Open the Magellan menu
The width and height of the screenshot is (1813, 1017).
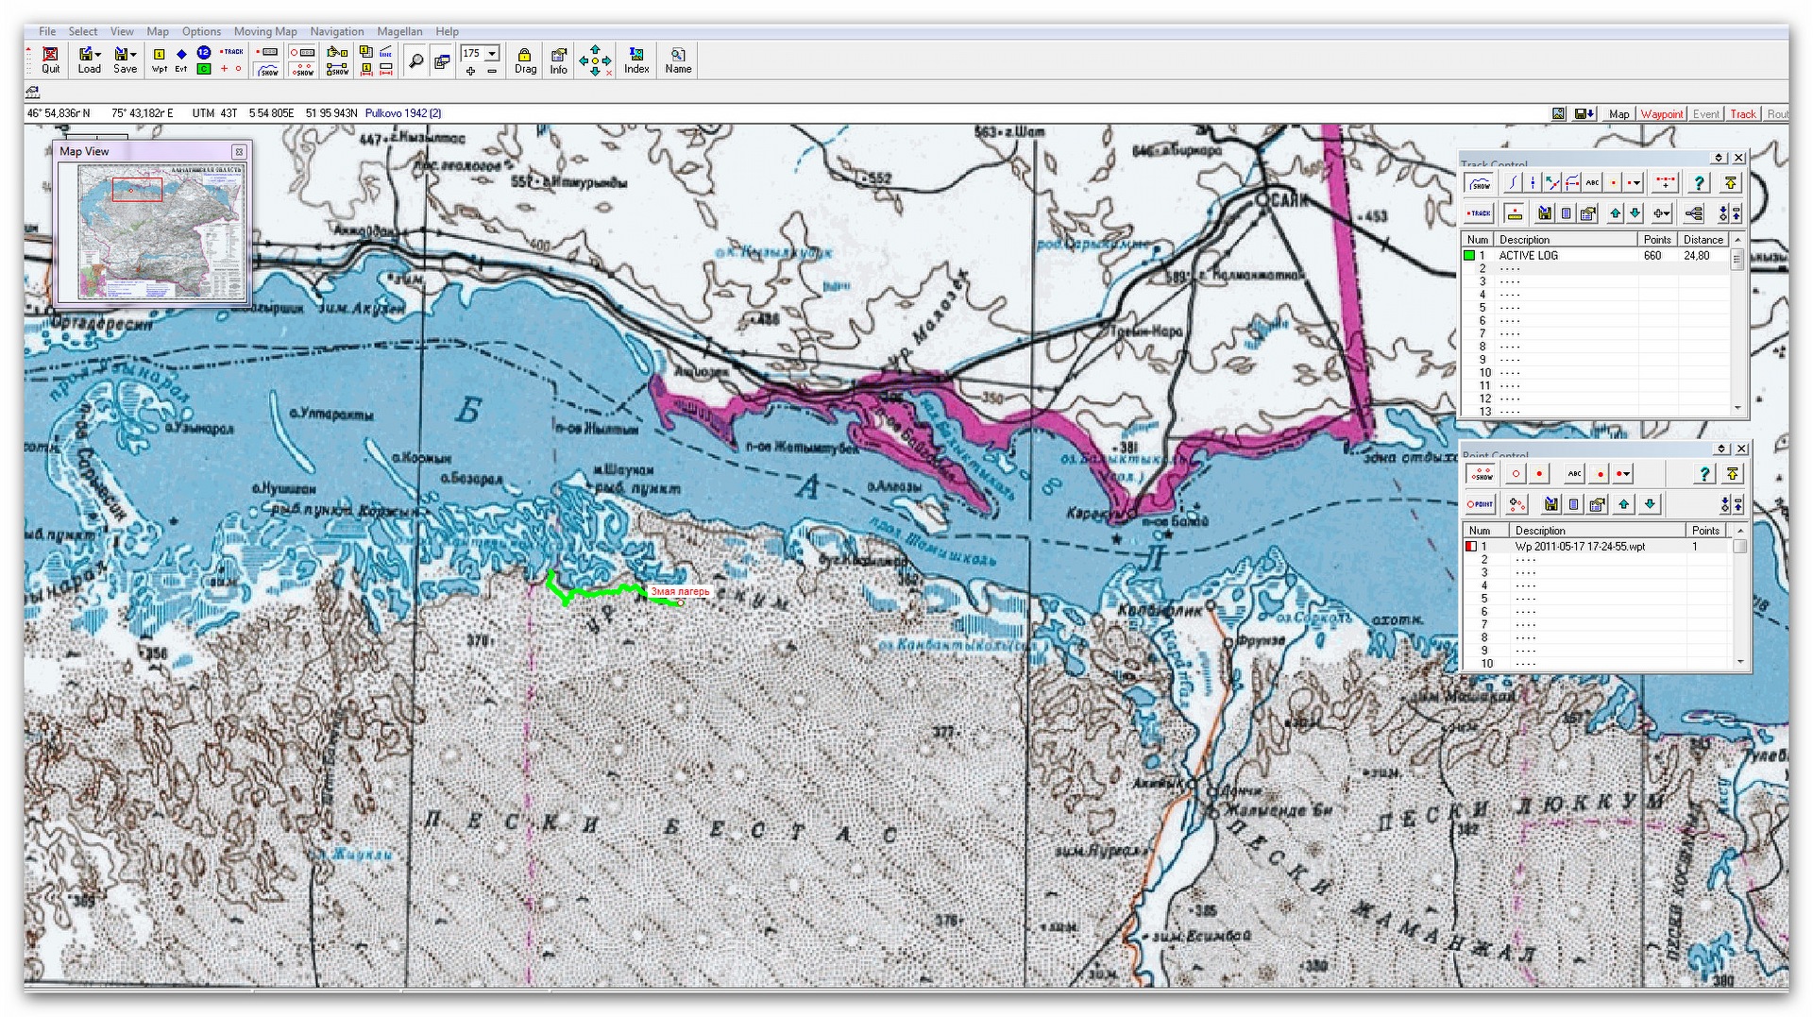pos(399,31)
